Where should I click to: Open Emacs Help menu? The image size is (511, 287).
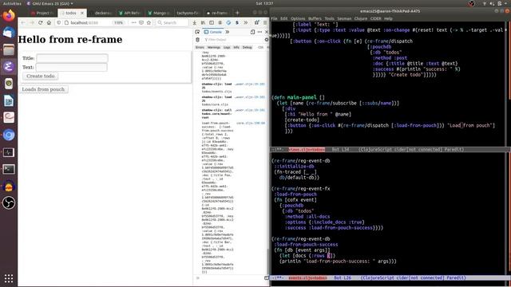pyautogui.click(x=388, y=18)
